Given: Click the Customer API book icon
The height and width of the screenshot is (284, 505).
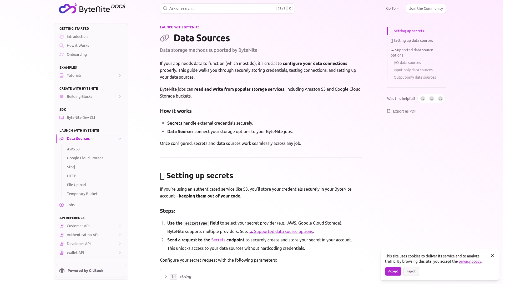Looking at the screenshot, I should (62, 226).
